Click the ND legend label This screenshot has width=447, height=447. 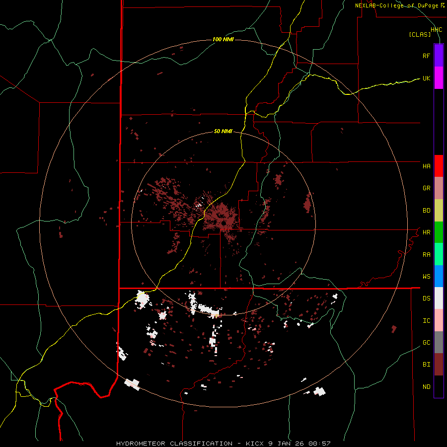point(426,387)
